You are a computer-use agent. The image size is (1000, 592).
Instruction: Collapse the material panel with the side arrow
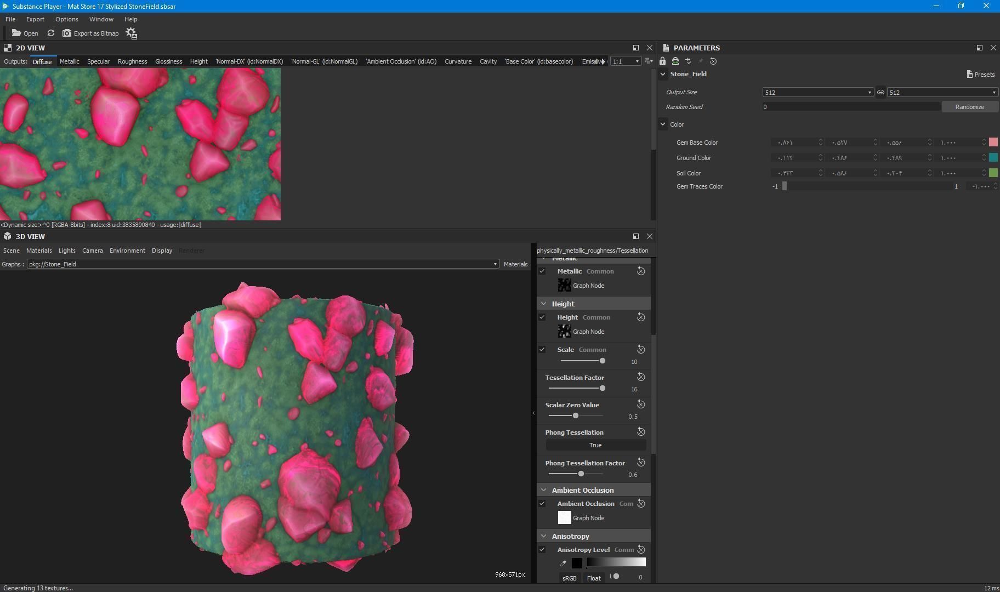tap(533, 413)
